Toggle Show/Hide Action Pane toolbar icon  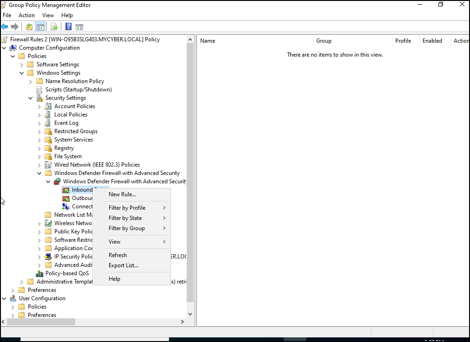coord(79,27)
